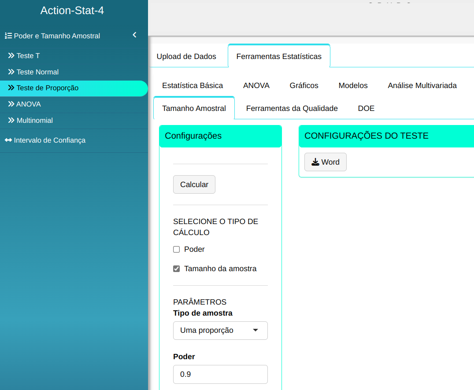Enable the Poder checkbox

(x=177, y=250)
